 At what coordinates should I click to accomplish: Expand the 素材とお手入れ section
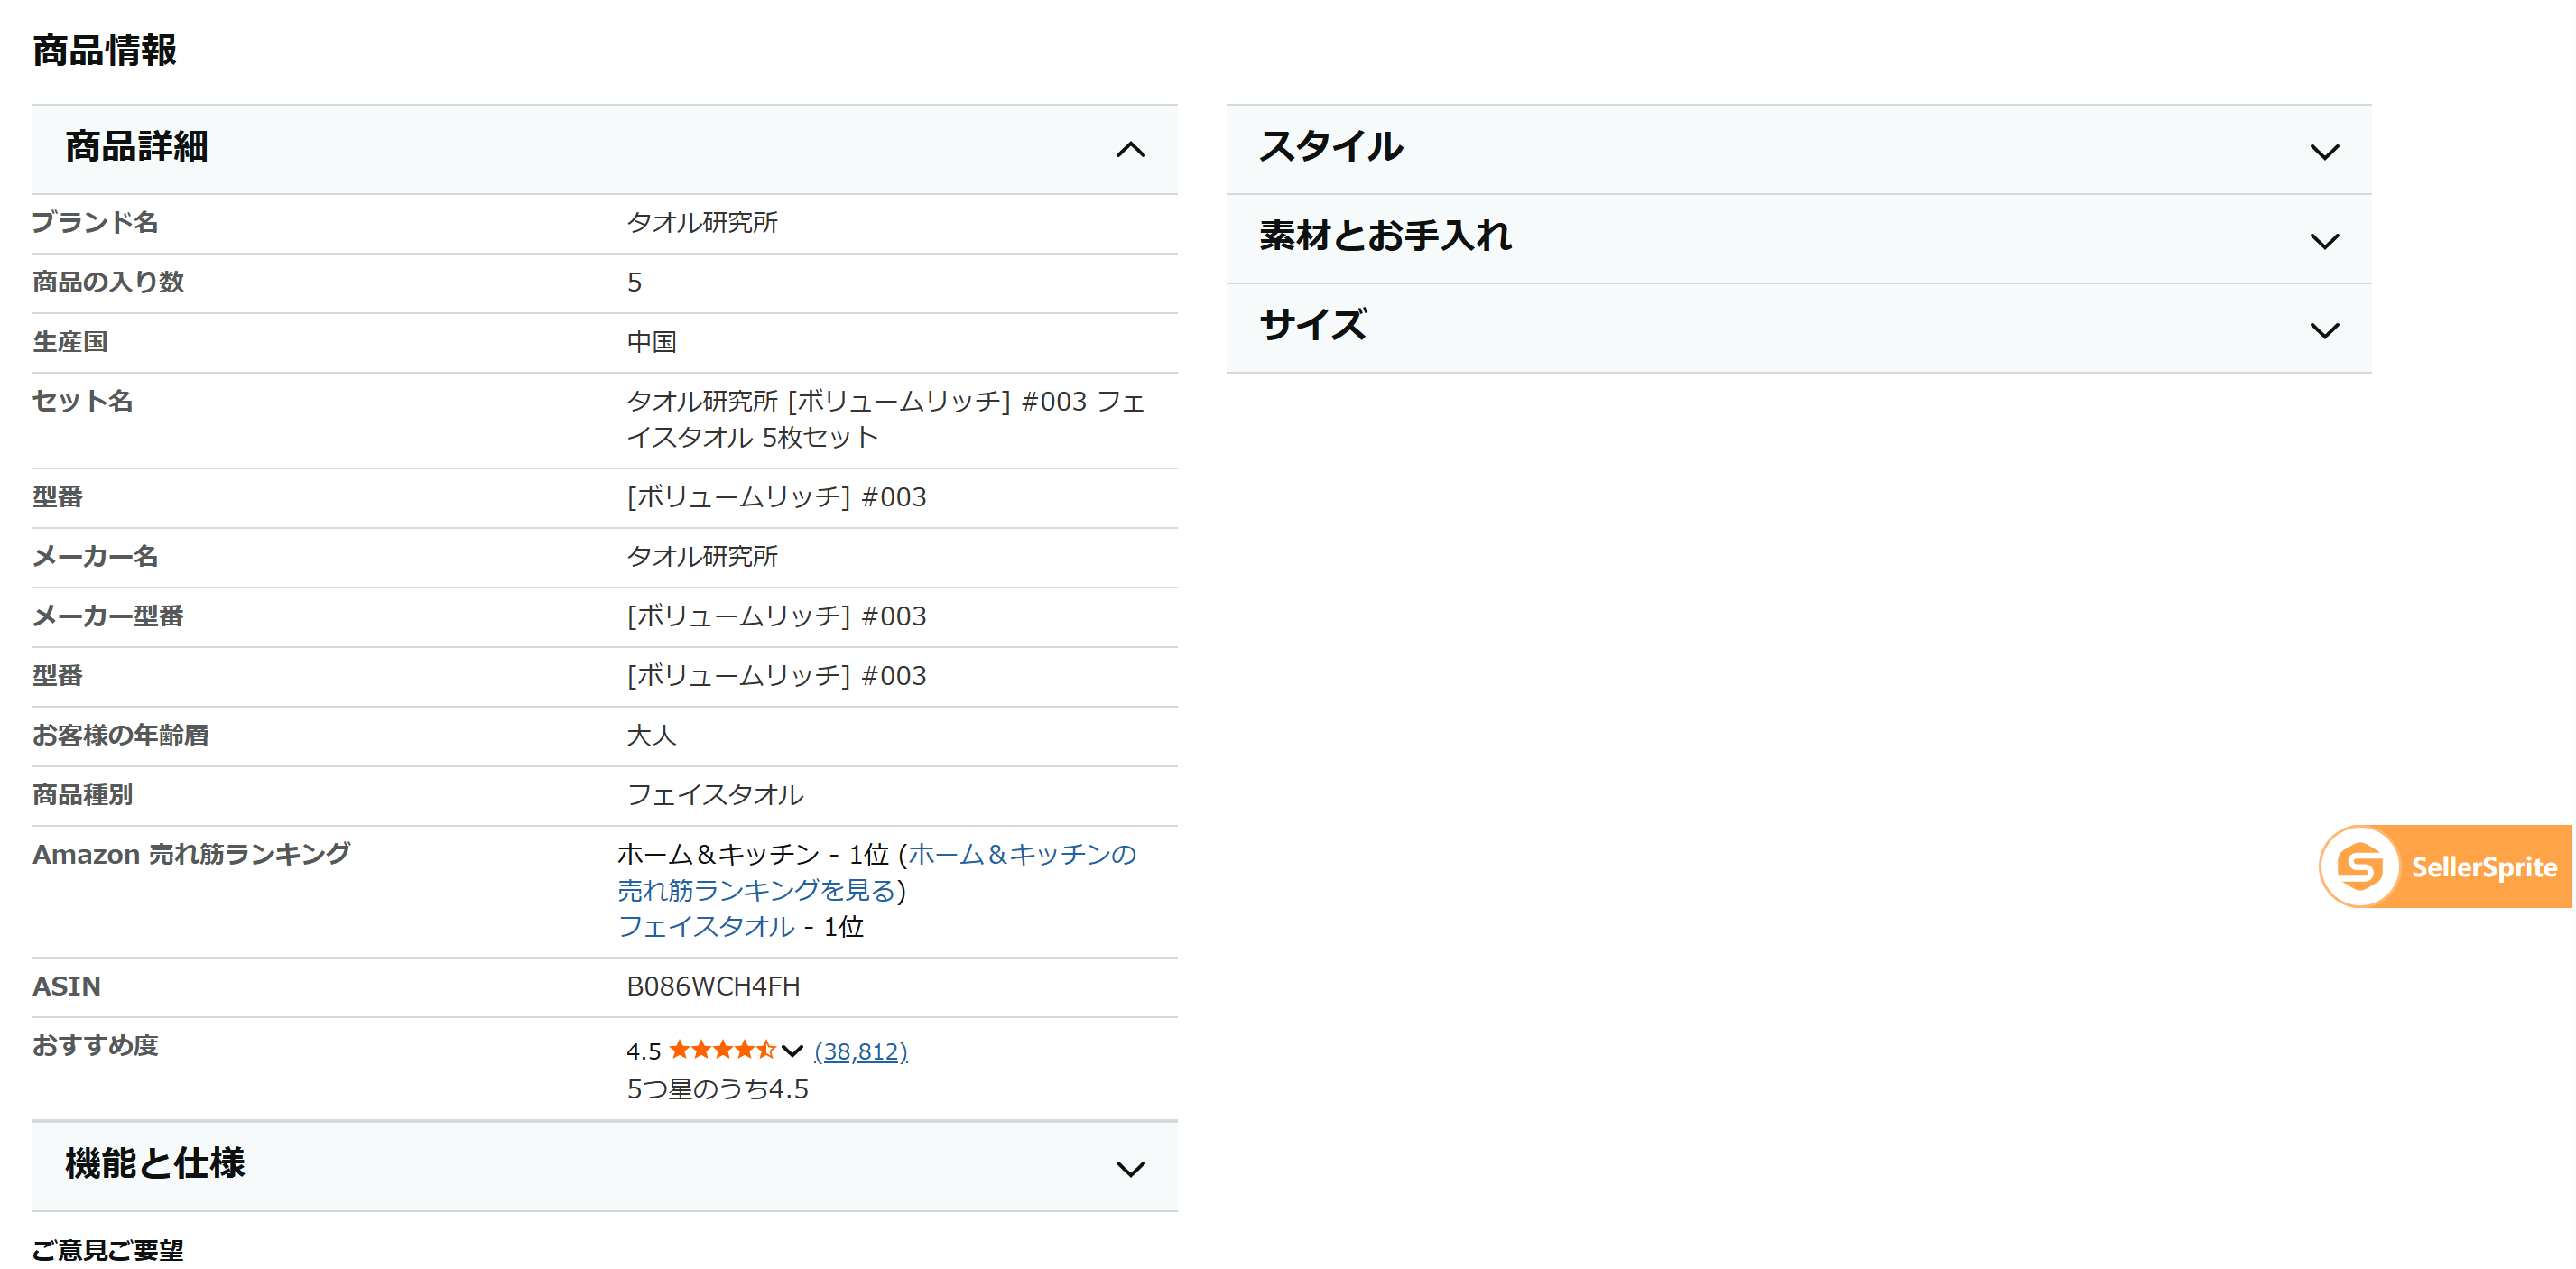pos(1798,238)
